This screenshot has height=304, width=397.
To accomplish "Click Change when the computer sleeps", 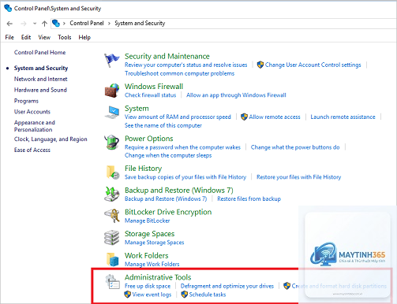I will coord(168,155).
